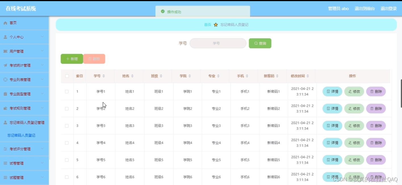Screen dimensions: 402x185
Task: Open 详情 for row 学号4
Action: (332, 143)
